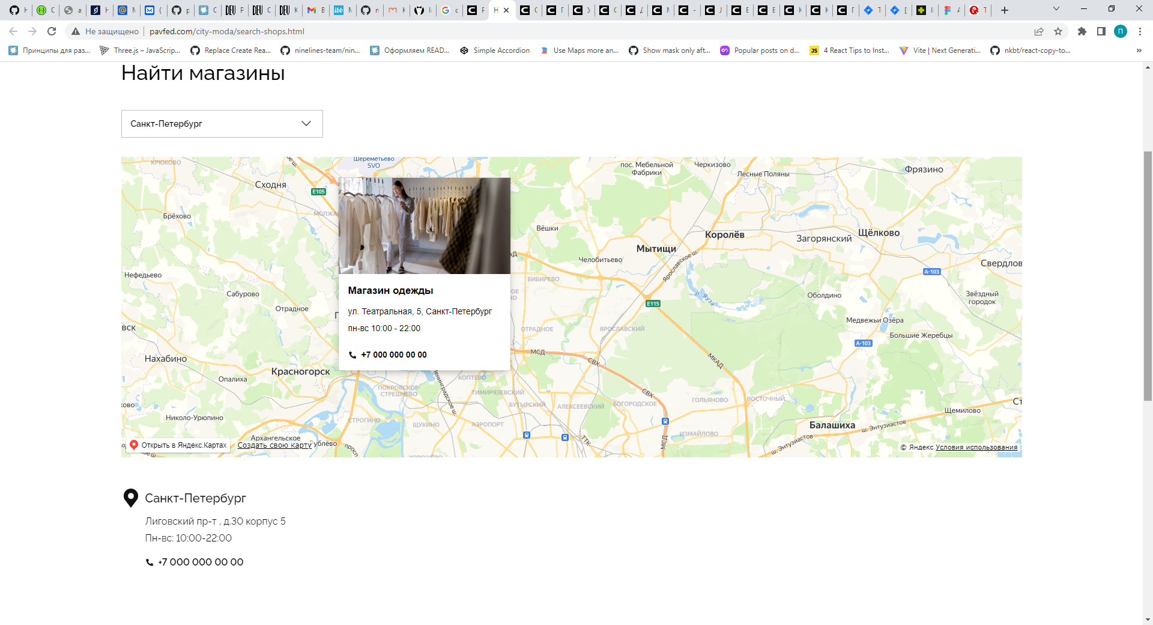Click the red Yandex pin on the map
Viewport: 1153px width, 625px height.
[x=135, y=445]
